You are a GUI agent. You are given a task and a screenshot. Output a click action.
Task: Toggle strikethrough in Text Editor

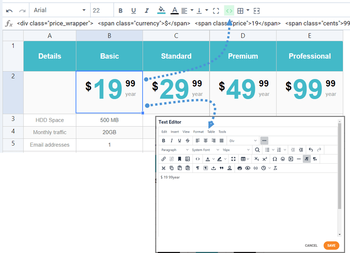(x=188, y=141)
